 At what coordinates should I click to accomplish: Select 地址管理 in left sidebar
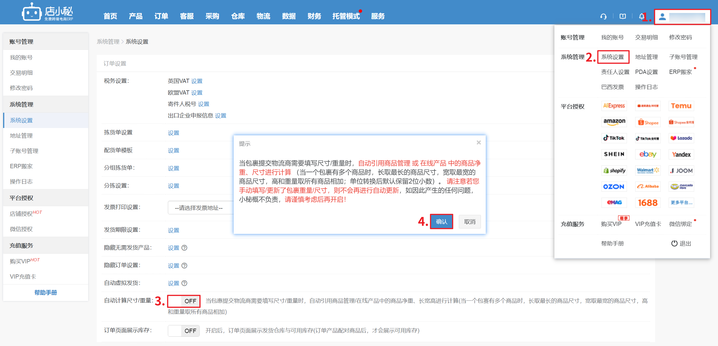click(x=21, y=136)
